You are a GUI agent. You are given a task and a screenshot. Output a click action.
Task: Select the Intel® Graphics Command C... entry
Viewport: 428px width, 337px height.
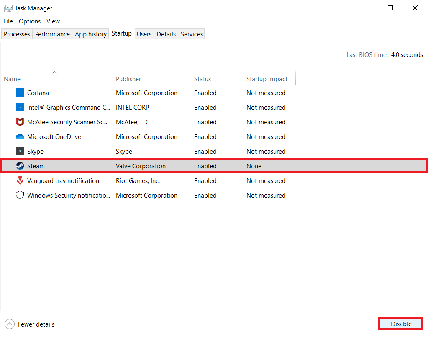point(69,108)
